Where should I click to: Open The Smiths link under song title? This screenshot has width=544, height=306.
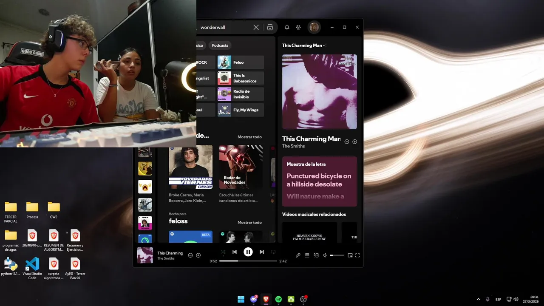point(293,146)
